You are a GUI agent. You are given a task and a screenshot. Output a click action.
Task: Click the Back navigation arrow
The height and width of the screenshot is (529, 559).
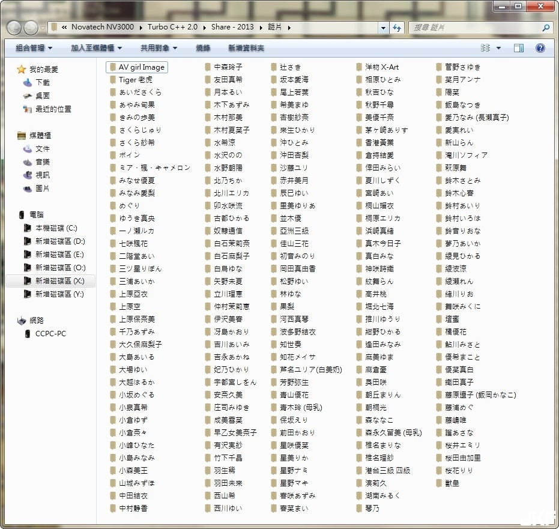pos(14,28)
